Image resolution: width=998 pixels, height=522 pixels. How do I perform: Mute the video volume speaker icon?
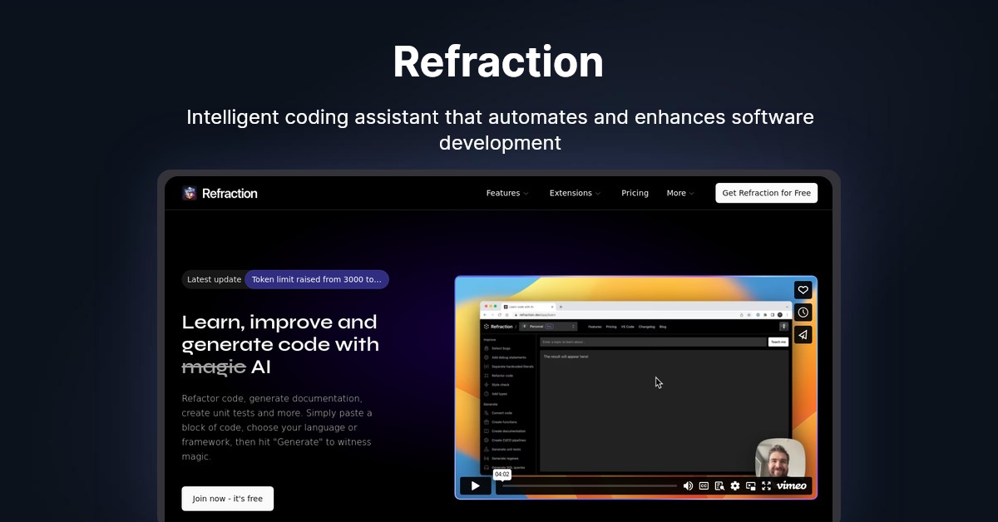[688, 485]
